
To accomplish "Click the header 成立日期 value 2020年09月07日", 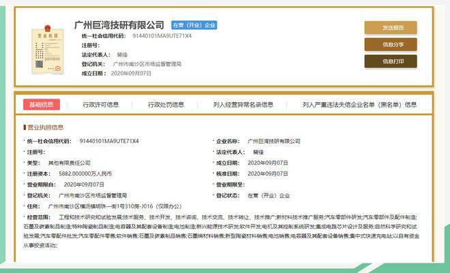I will click(x=131, y=74).
